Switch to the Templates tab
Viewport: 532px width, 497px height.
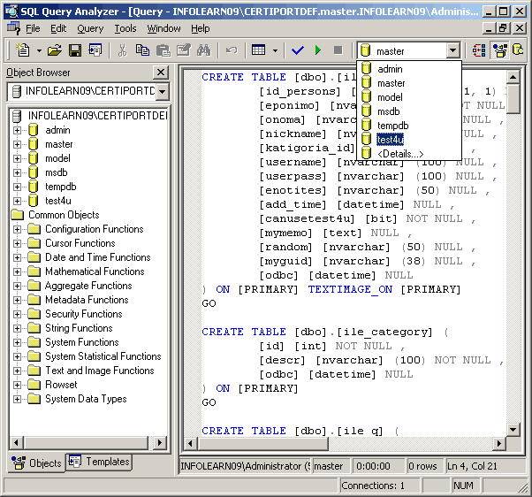coord(99,462)
